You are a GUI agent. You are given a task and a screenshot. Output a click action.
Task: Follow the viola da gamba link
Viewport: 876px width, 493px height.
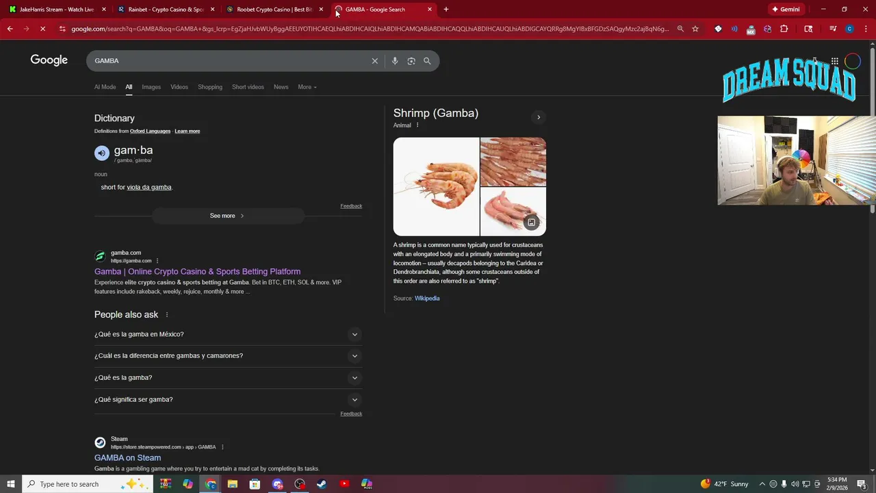149,188
